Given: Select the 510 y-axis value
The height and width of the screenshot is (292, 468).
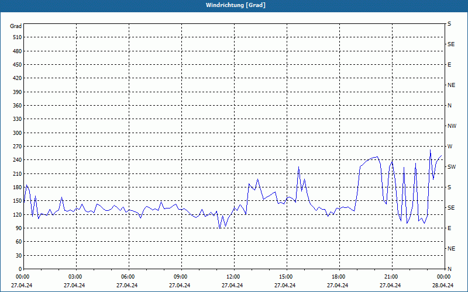Looking at the screenshot, I should pyautogui.click(x=18, y=37).
